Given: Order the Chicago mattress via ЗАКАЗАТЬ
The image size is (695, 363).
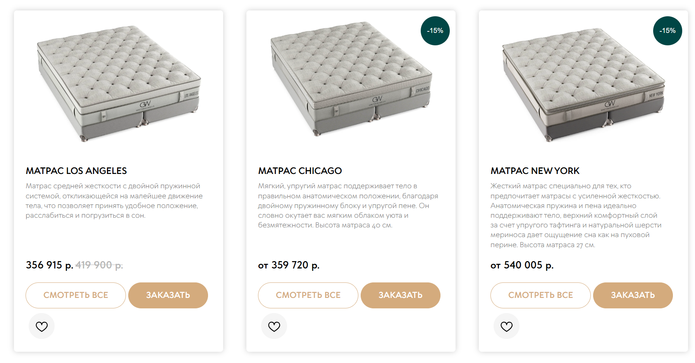Looking at the screenshot, I should coord(400,295).
